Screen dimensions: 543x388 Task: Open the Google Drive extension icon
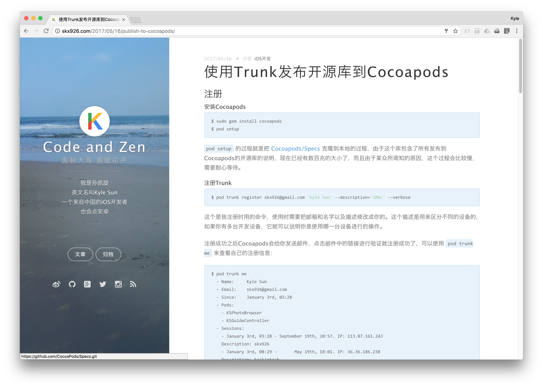pyautogui.click(x=487, y=31)
